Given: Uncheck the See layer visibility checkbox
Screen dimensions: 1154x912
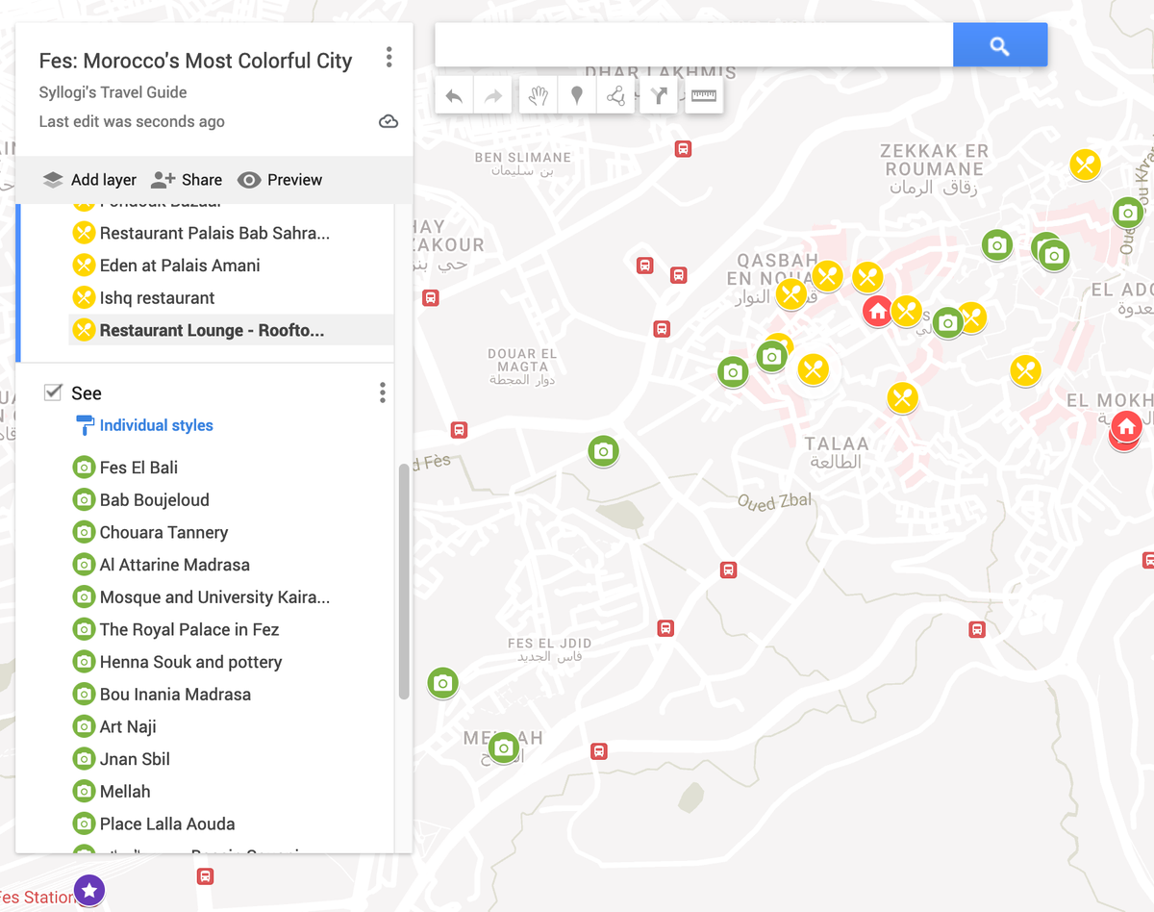Looking at the screenshot, I should 51,392.
